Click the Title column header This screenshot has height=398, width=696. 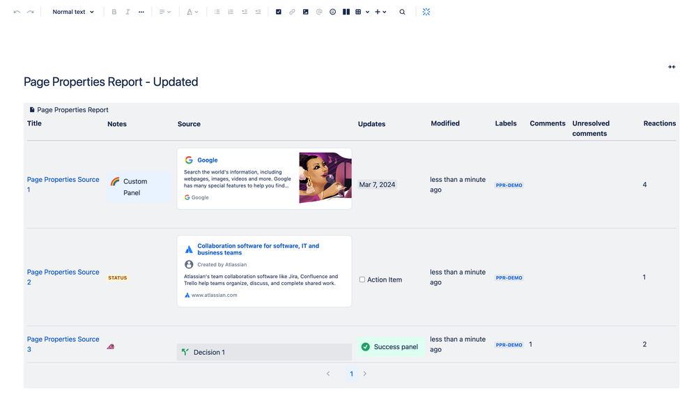pos(34,123)
